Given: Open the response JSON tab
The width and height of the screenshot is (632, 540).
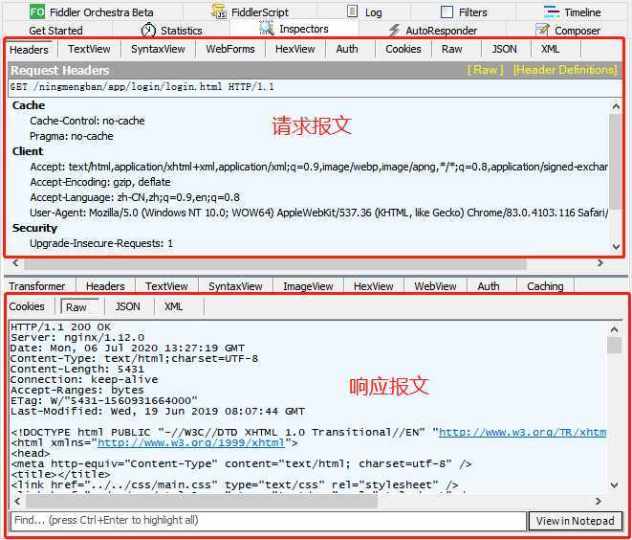Looking at the screenshot, I should pos(128,306).
